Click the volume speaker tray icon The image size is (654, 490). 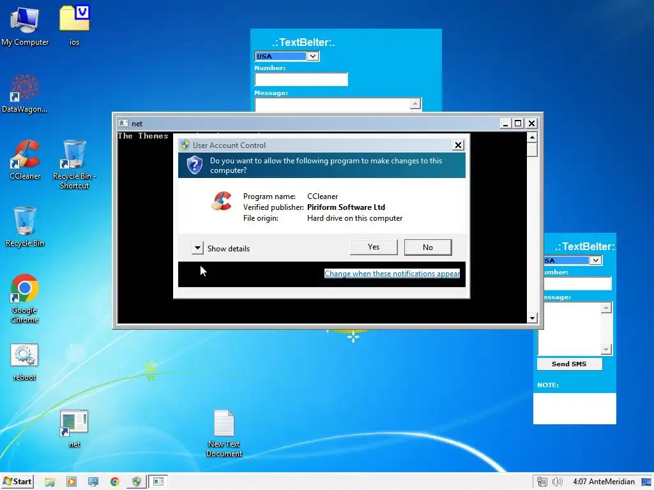[557, 482]
